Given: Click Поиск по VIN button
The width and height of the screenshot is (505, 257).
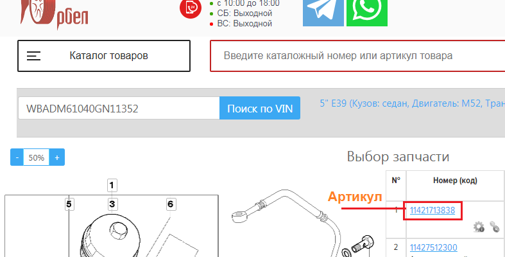Looking at the screenshot, I should point(260,108).
